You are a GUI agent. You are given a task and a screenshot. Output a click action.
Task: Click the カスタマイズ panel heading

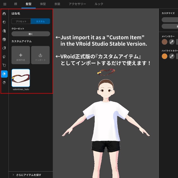168,13
